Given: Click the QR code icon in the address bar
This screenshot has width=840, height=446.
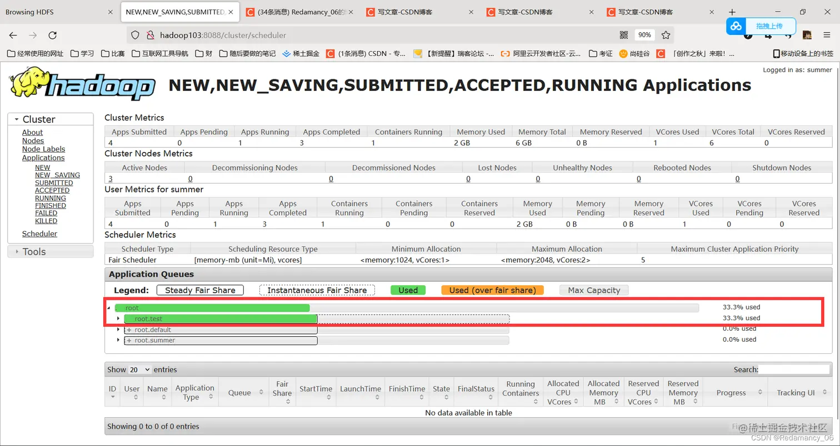Looking at the screenshot, I should coord(624,35).
